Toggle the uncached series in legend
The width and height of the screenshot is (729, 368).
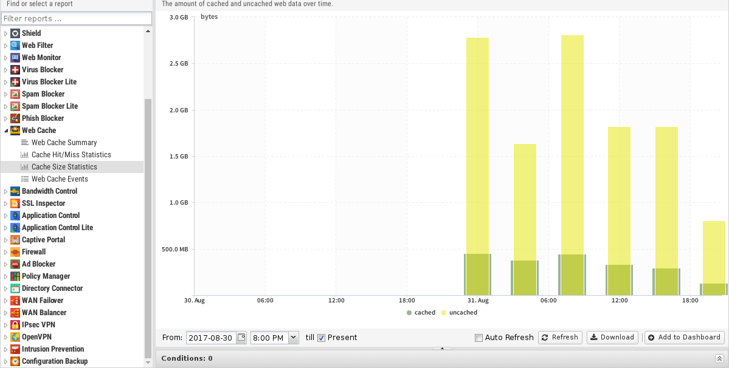click(x=459, y=312)
